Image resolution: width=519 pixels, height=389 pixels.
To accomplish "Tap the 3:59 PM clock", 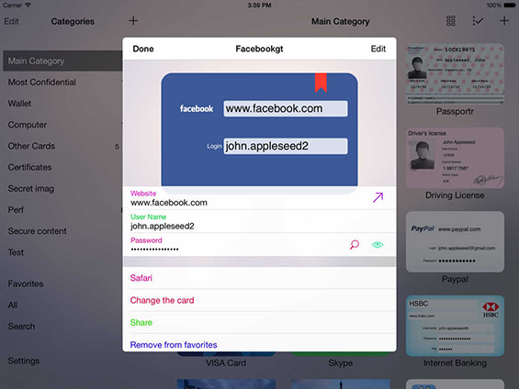I will (x=259, y=6).
